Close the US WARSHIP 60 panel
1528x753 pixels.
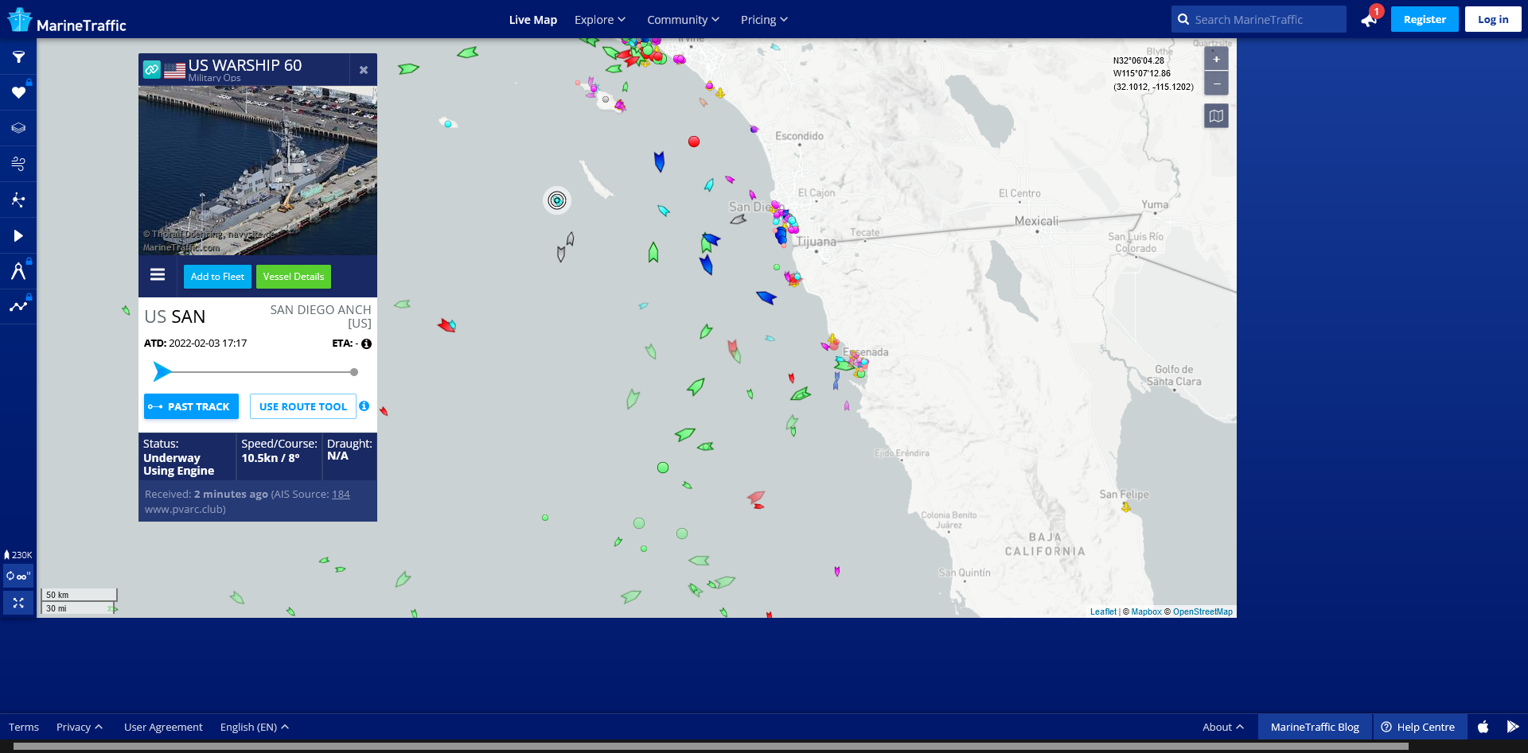(x=364, y=70)
